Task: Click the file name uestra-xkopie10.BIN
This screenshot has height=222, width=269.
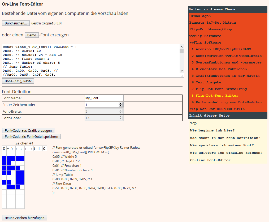Action: tap(46, 23)
